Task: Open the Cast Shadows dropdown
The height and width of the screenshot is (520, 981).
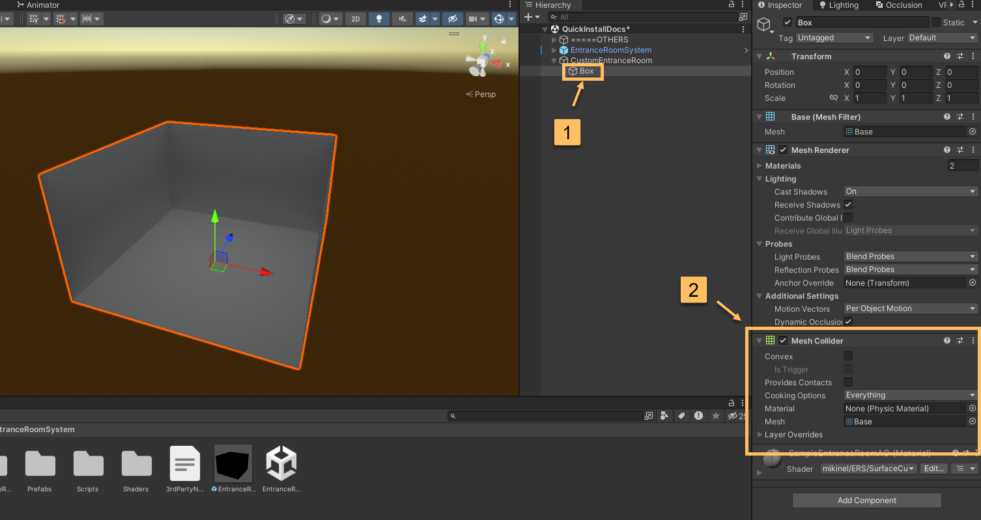Action: point(911,191)
